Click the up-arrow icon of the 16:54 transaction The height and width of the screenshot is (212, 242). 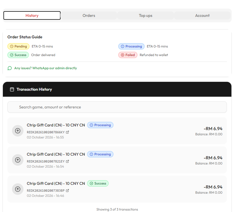(x=18, y=160)
